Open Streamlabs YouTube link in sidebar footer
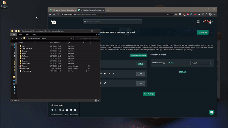Viewport: 228px width, 128px height. click(56, 110)
